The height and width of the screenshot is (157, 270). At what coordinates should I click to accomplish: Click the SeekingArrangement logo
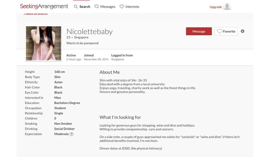pyautogui.click(x=44, y=6)
